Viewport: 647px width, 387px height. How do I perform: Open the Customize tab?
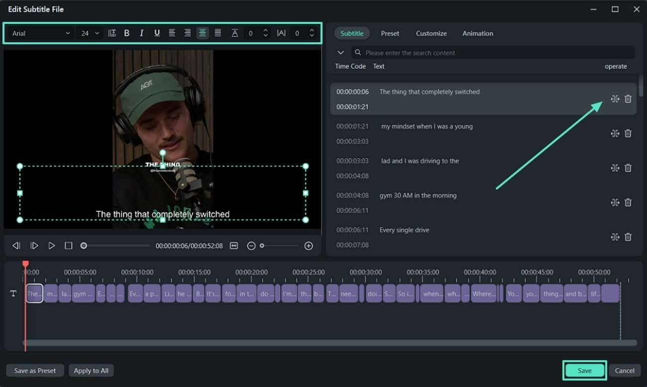431,33
